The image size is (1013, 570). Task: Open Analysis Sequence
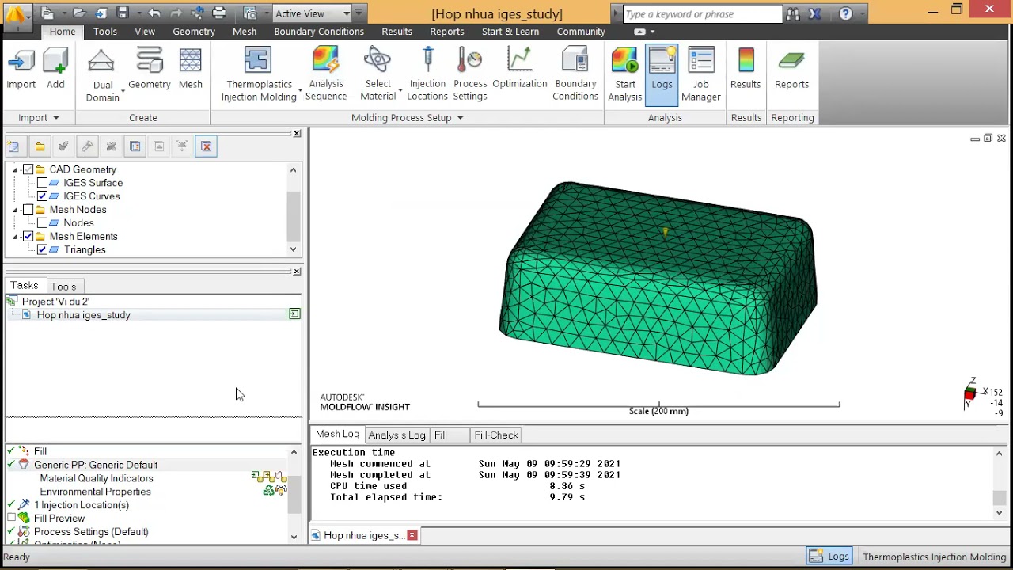click(x=326, y=74)
